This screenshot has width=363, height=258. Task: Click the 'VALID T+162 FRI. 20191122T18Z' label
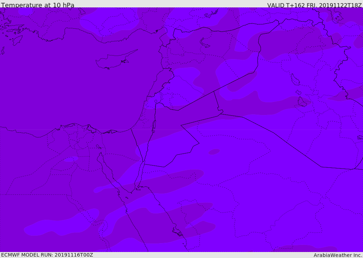[314, 5]
